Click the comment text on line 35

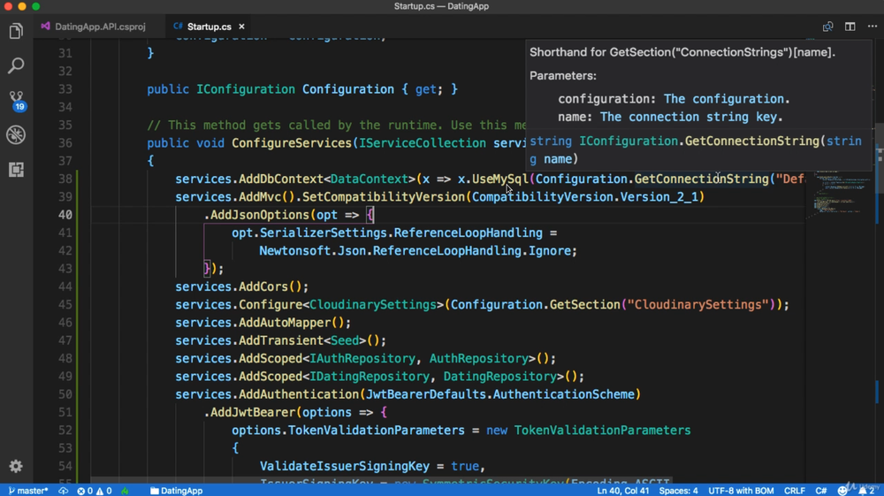click(x=336, y=126)
